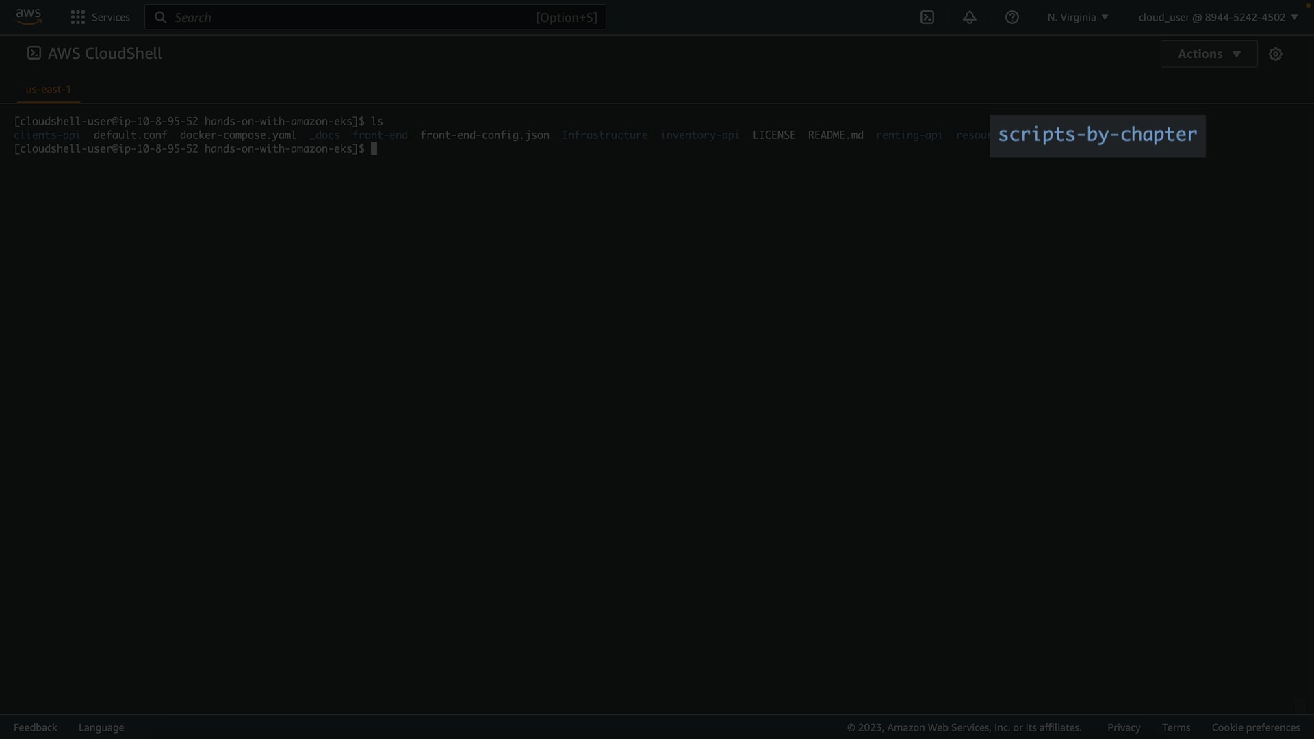Expand the N. Virginia region dropdown

1077,17
